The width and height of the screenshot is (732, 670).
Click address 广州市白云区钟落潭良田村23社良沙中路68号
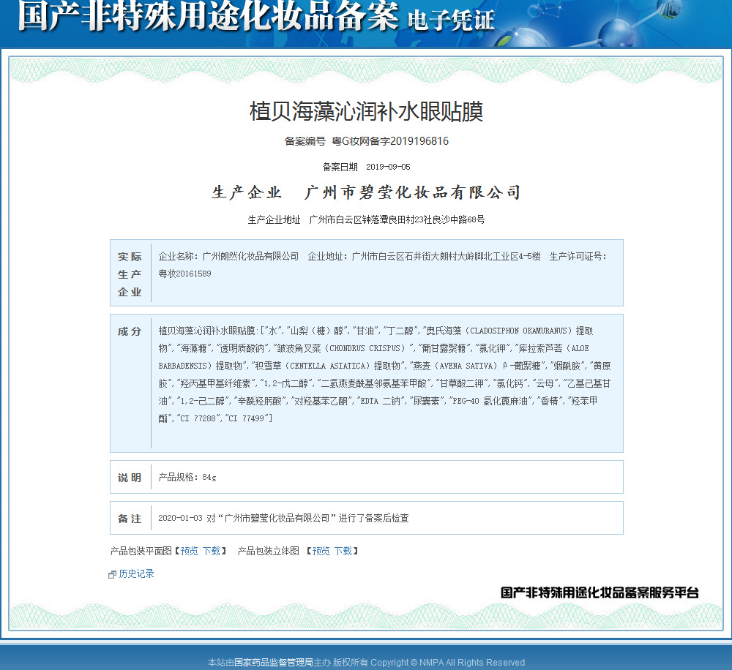pyautogui.click(x=397, y=219)
